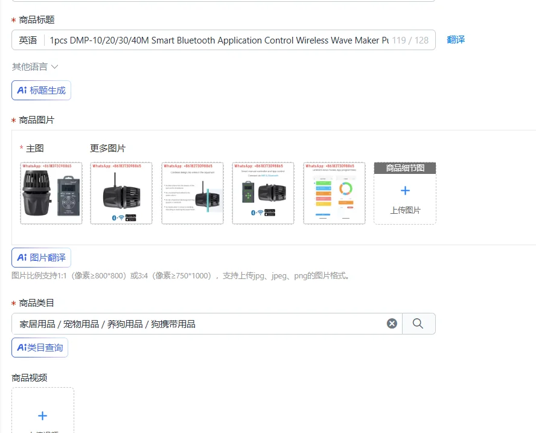This screenshot has width=536, height=433.
Task: Select the smart controller and pump thumbnail
Action: (263, 193)
